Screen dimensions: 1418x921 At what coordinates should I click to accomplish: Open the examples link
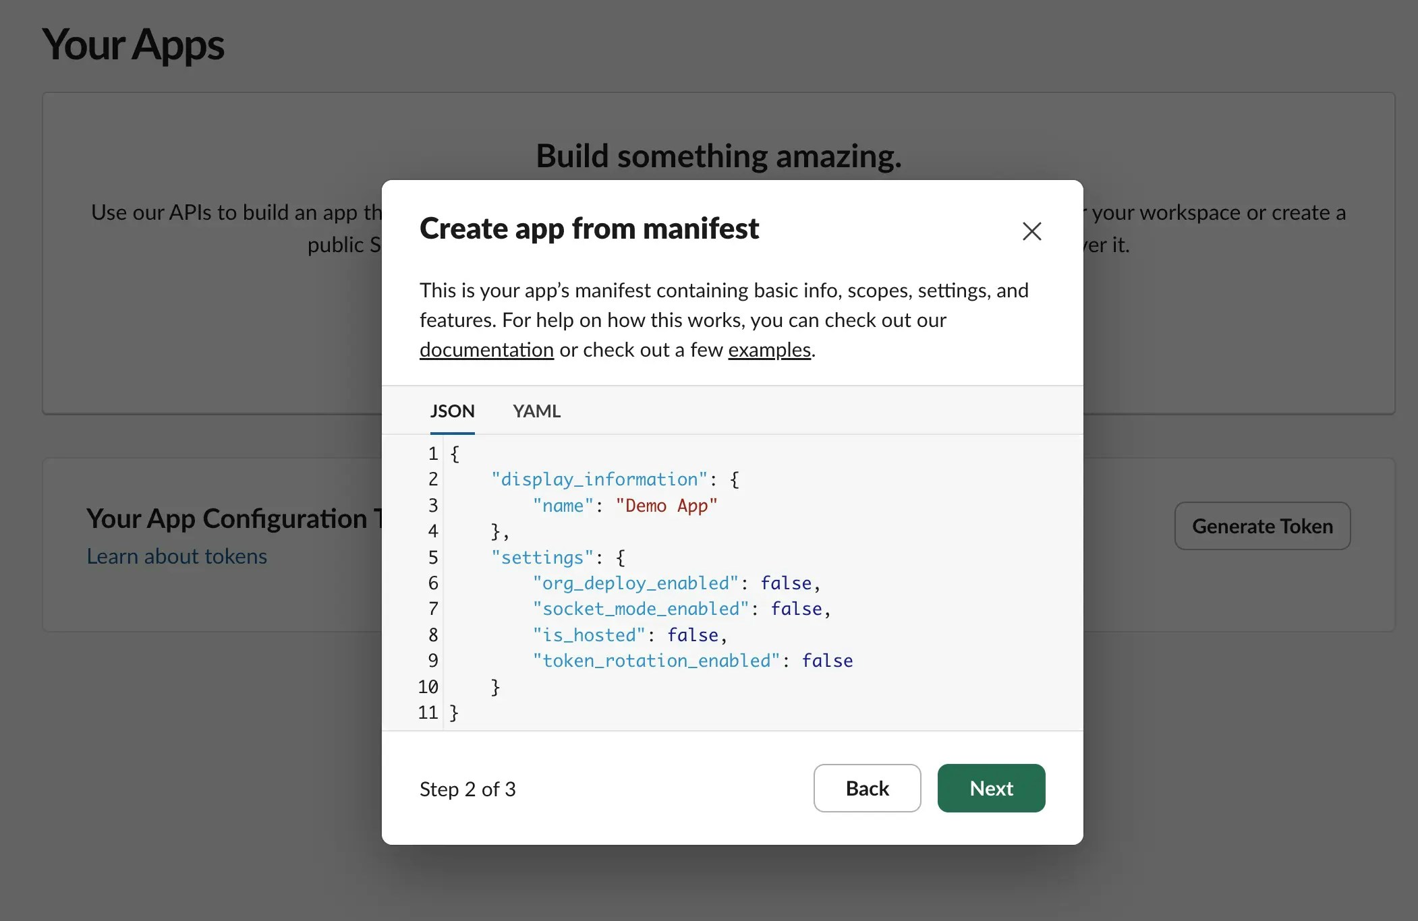click(x=769, y=350)
